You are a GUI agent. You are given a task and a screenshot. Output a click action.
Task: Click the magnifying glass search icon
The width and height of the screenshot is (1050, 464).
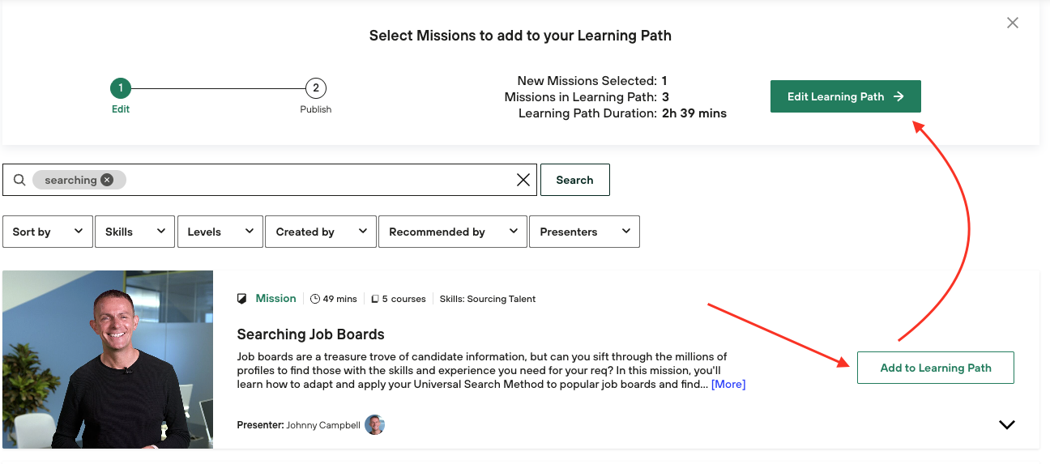[20, 180]
